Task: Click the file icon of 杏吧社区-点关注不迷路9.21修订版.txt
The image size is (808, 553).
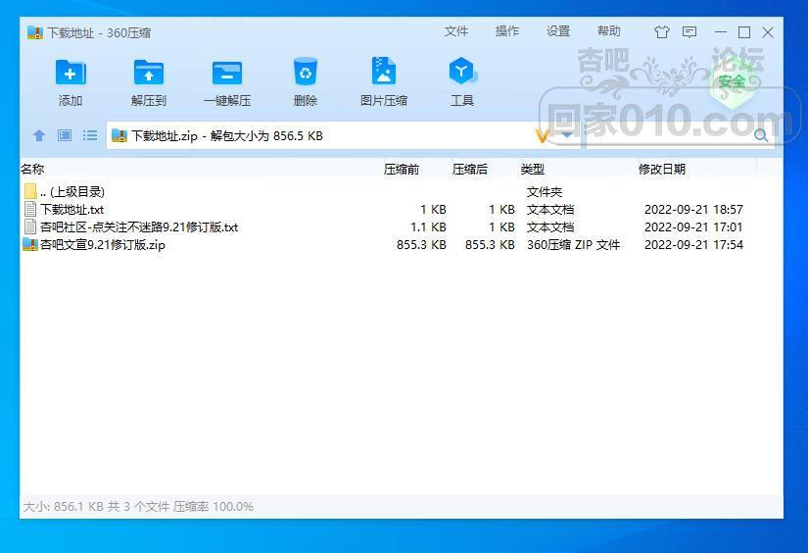Action: [x=30, y=226]
